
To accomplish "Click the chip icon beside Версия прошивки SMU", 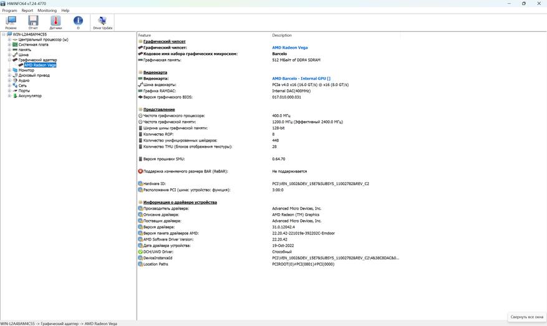I will (x=140, y=159).
